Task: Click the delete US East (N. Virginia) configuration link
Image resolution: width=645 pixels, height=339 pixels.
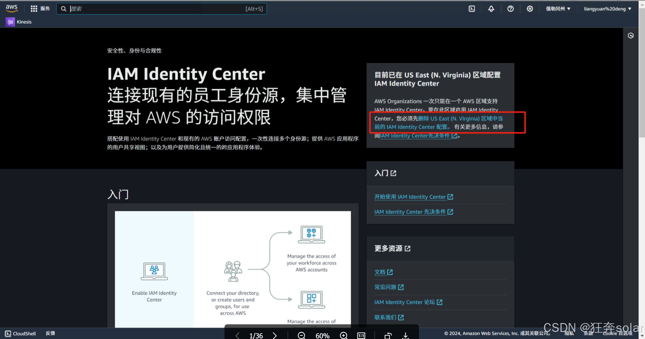Action: [x=439, y=123]
